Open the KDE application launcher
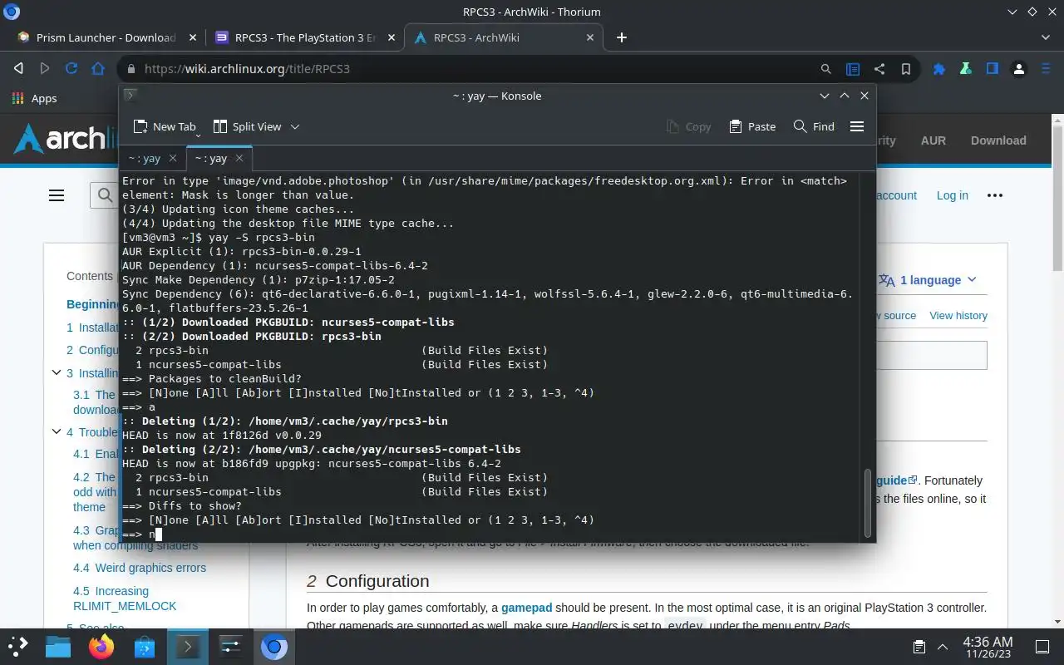 18,646
